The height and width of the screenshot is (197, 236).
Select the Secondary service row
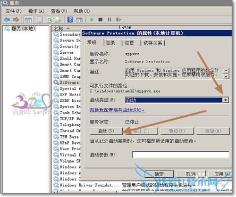(67, 34)
